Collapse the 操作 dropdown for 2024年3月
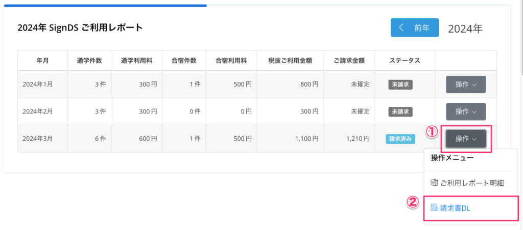Image resolution: width=523 pixels, height=230 pixels. (465, 138)
